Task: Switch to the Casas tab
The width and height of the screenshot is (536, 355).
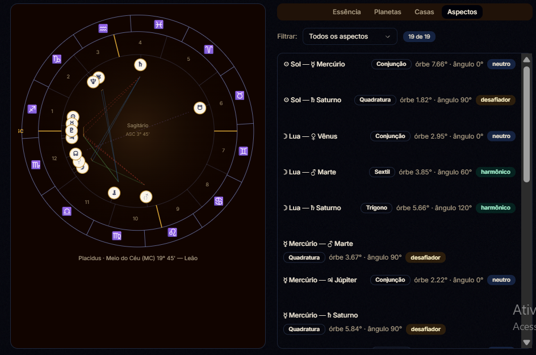Action: tap(424, 12)
